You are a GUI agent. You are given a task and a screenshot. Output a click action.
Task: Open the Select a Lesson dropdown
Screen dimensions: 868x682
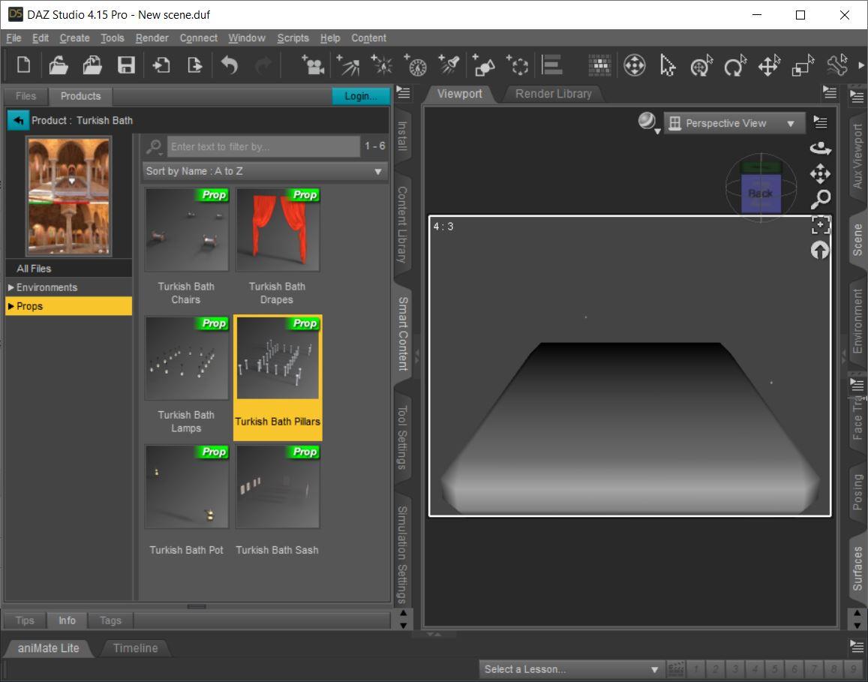coord(571,669)
